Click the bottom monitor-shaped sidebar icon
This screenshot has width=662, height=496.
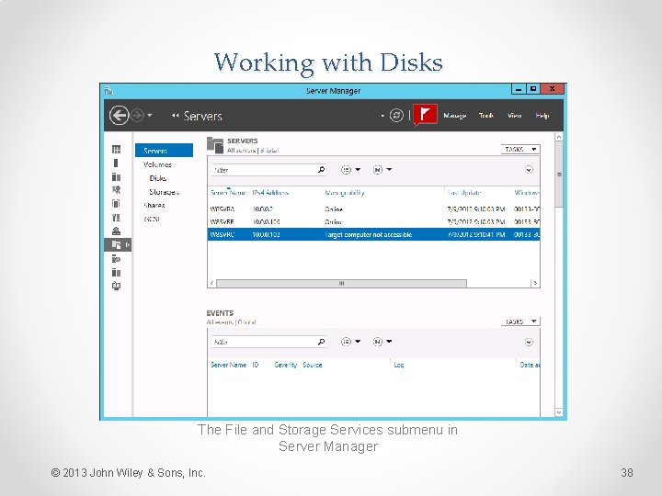point(116,286)
